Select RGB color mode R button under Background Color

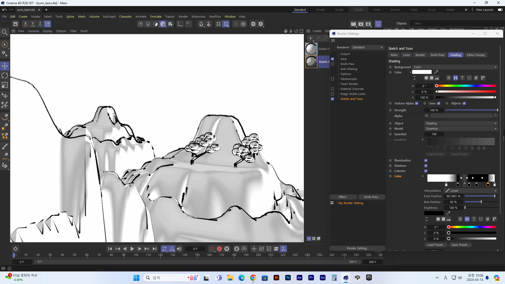[449, 78]
